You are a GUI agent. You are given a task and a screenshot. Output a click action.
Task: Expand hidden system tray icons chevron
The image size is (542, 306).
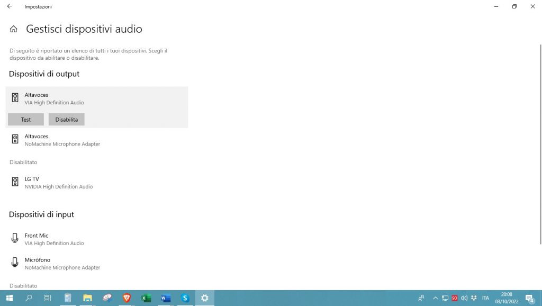[436, 298]
